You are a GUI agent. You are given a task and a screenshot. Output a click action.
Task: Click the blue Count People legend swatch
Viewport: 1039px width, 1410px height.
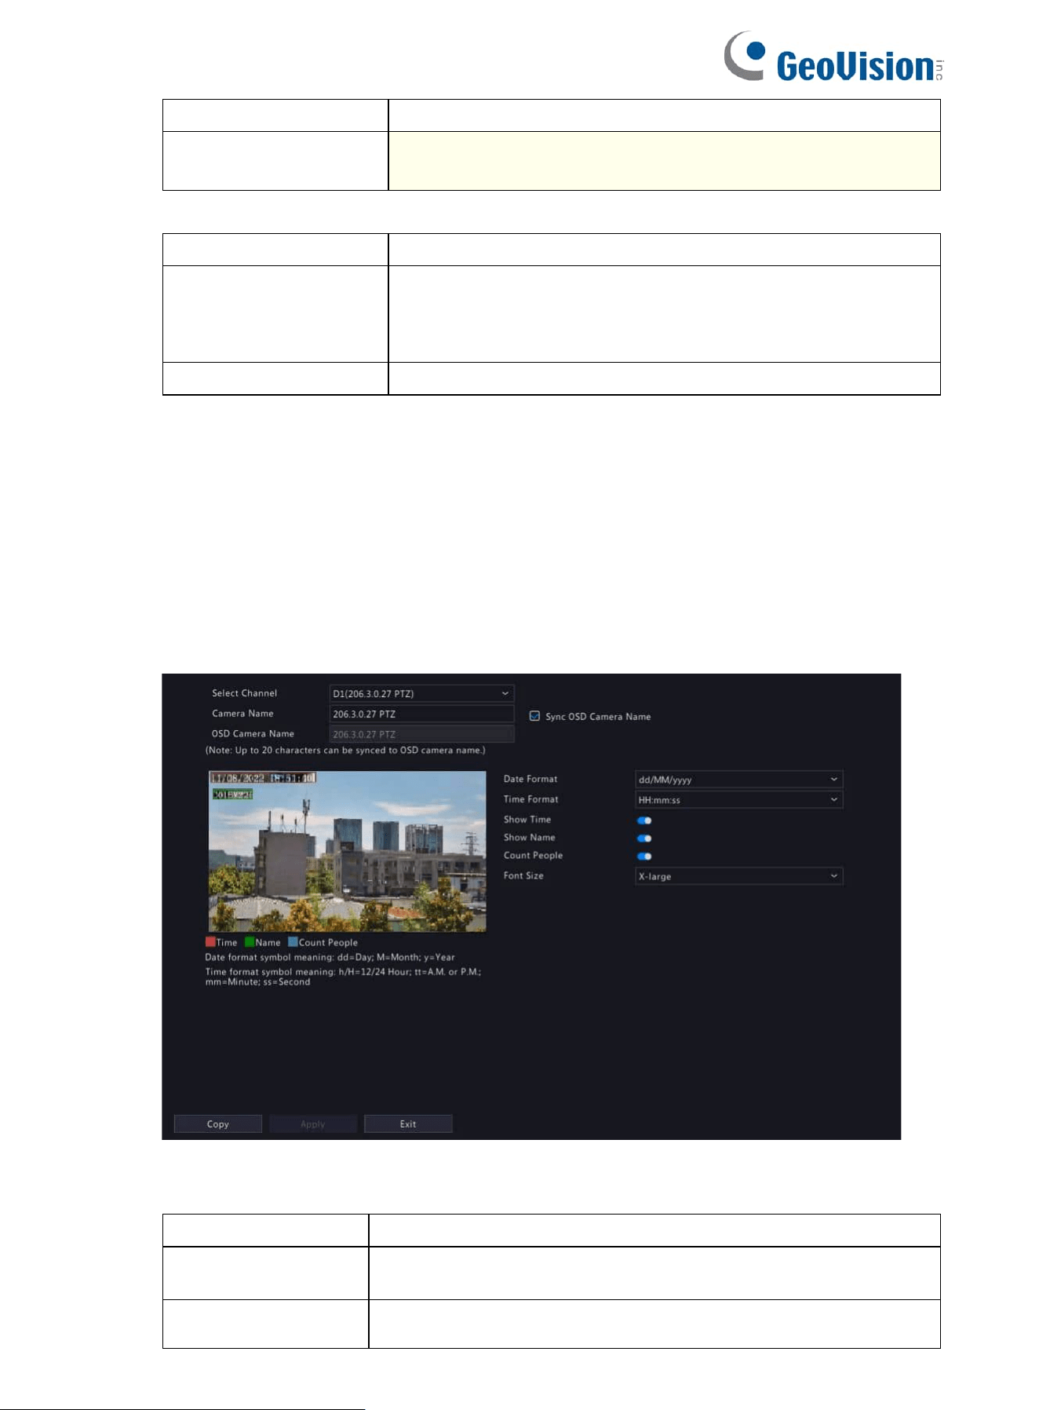point(293,942)
